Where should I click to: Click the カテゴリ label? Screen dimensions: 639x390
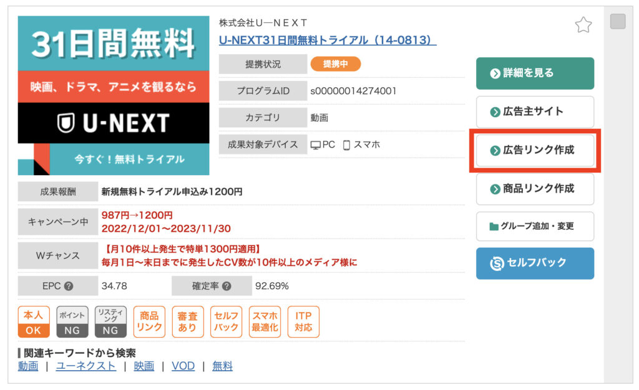(x=263, y=118)
